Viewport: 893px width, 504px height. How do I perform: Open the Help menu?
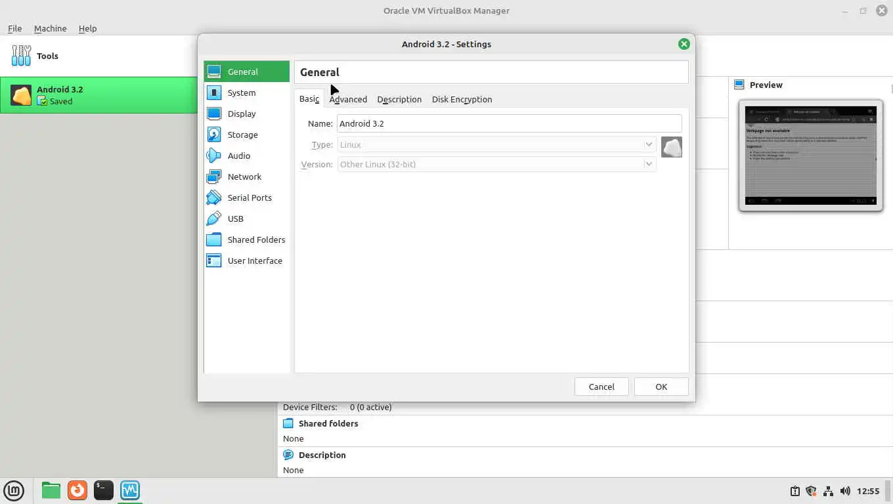(x=87, y=28)
